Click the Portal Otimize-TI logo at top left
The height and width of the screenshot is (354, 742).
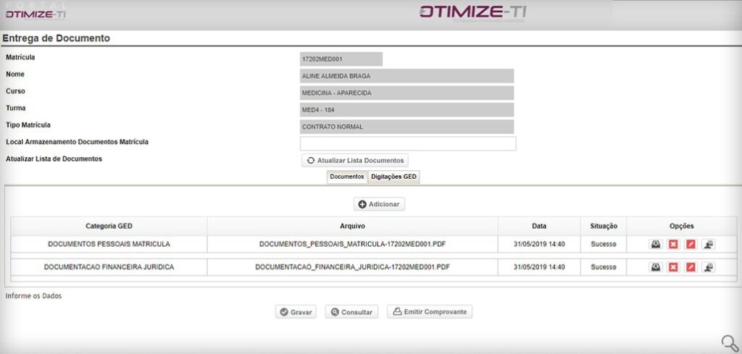35,10
